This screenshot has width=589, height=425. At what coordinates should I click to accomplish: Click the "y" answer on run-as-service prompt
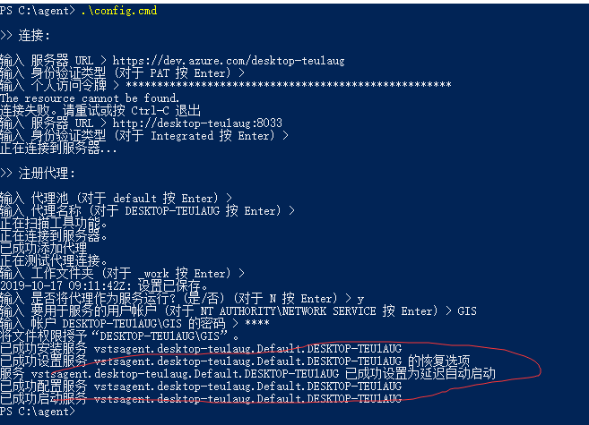361,298
